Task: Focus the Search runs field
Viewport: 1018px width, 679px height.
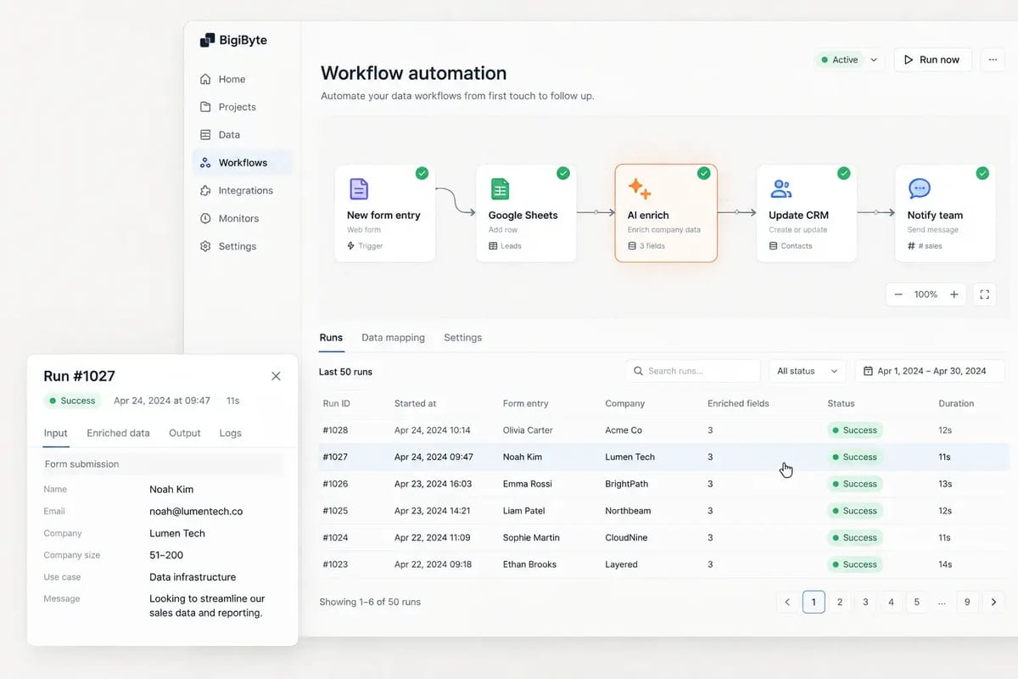Action: click(x=693, y=371)
